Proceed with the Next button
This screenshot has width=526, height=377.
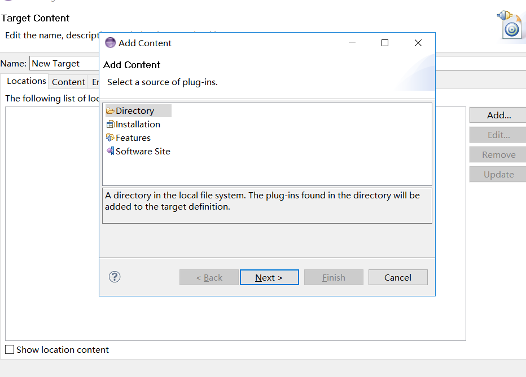pyautogui.click(x=269, y=277)
